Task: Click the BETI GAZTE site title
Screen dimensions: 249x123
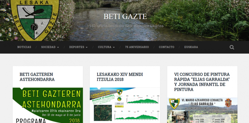Action: coord(125,16)
